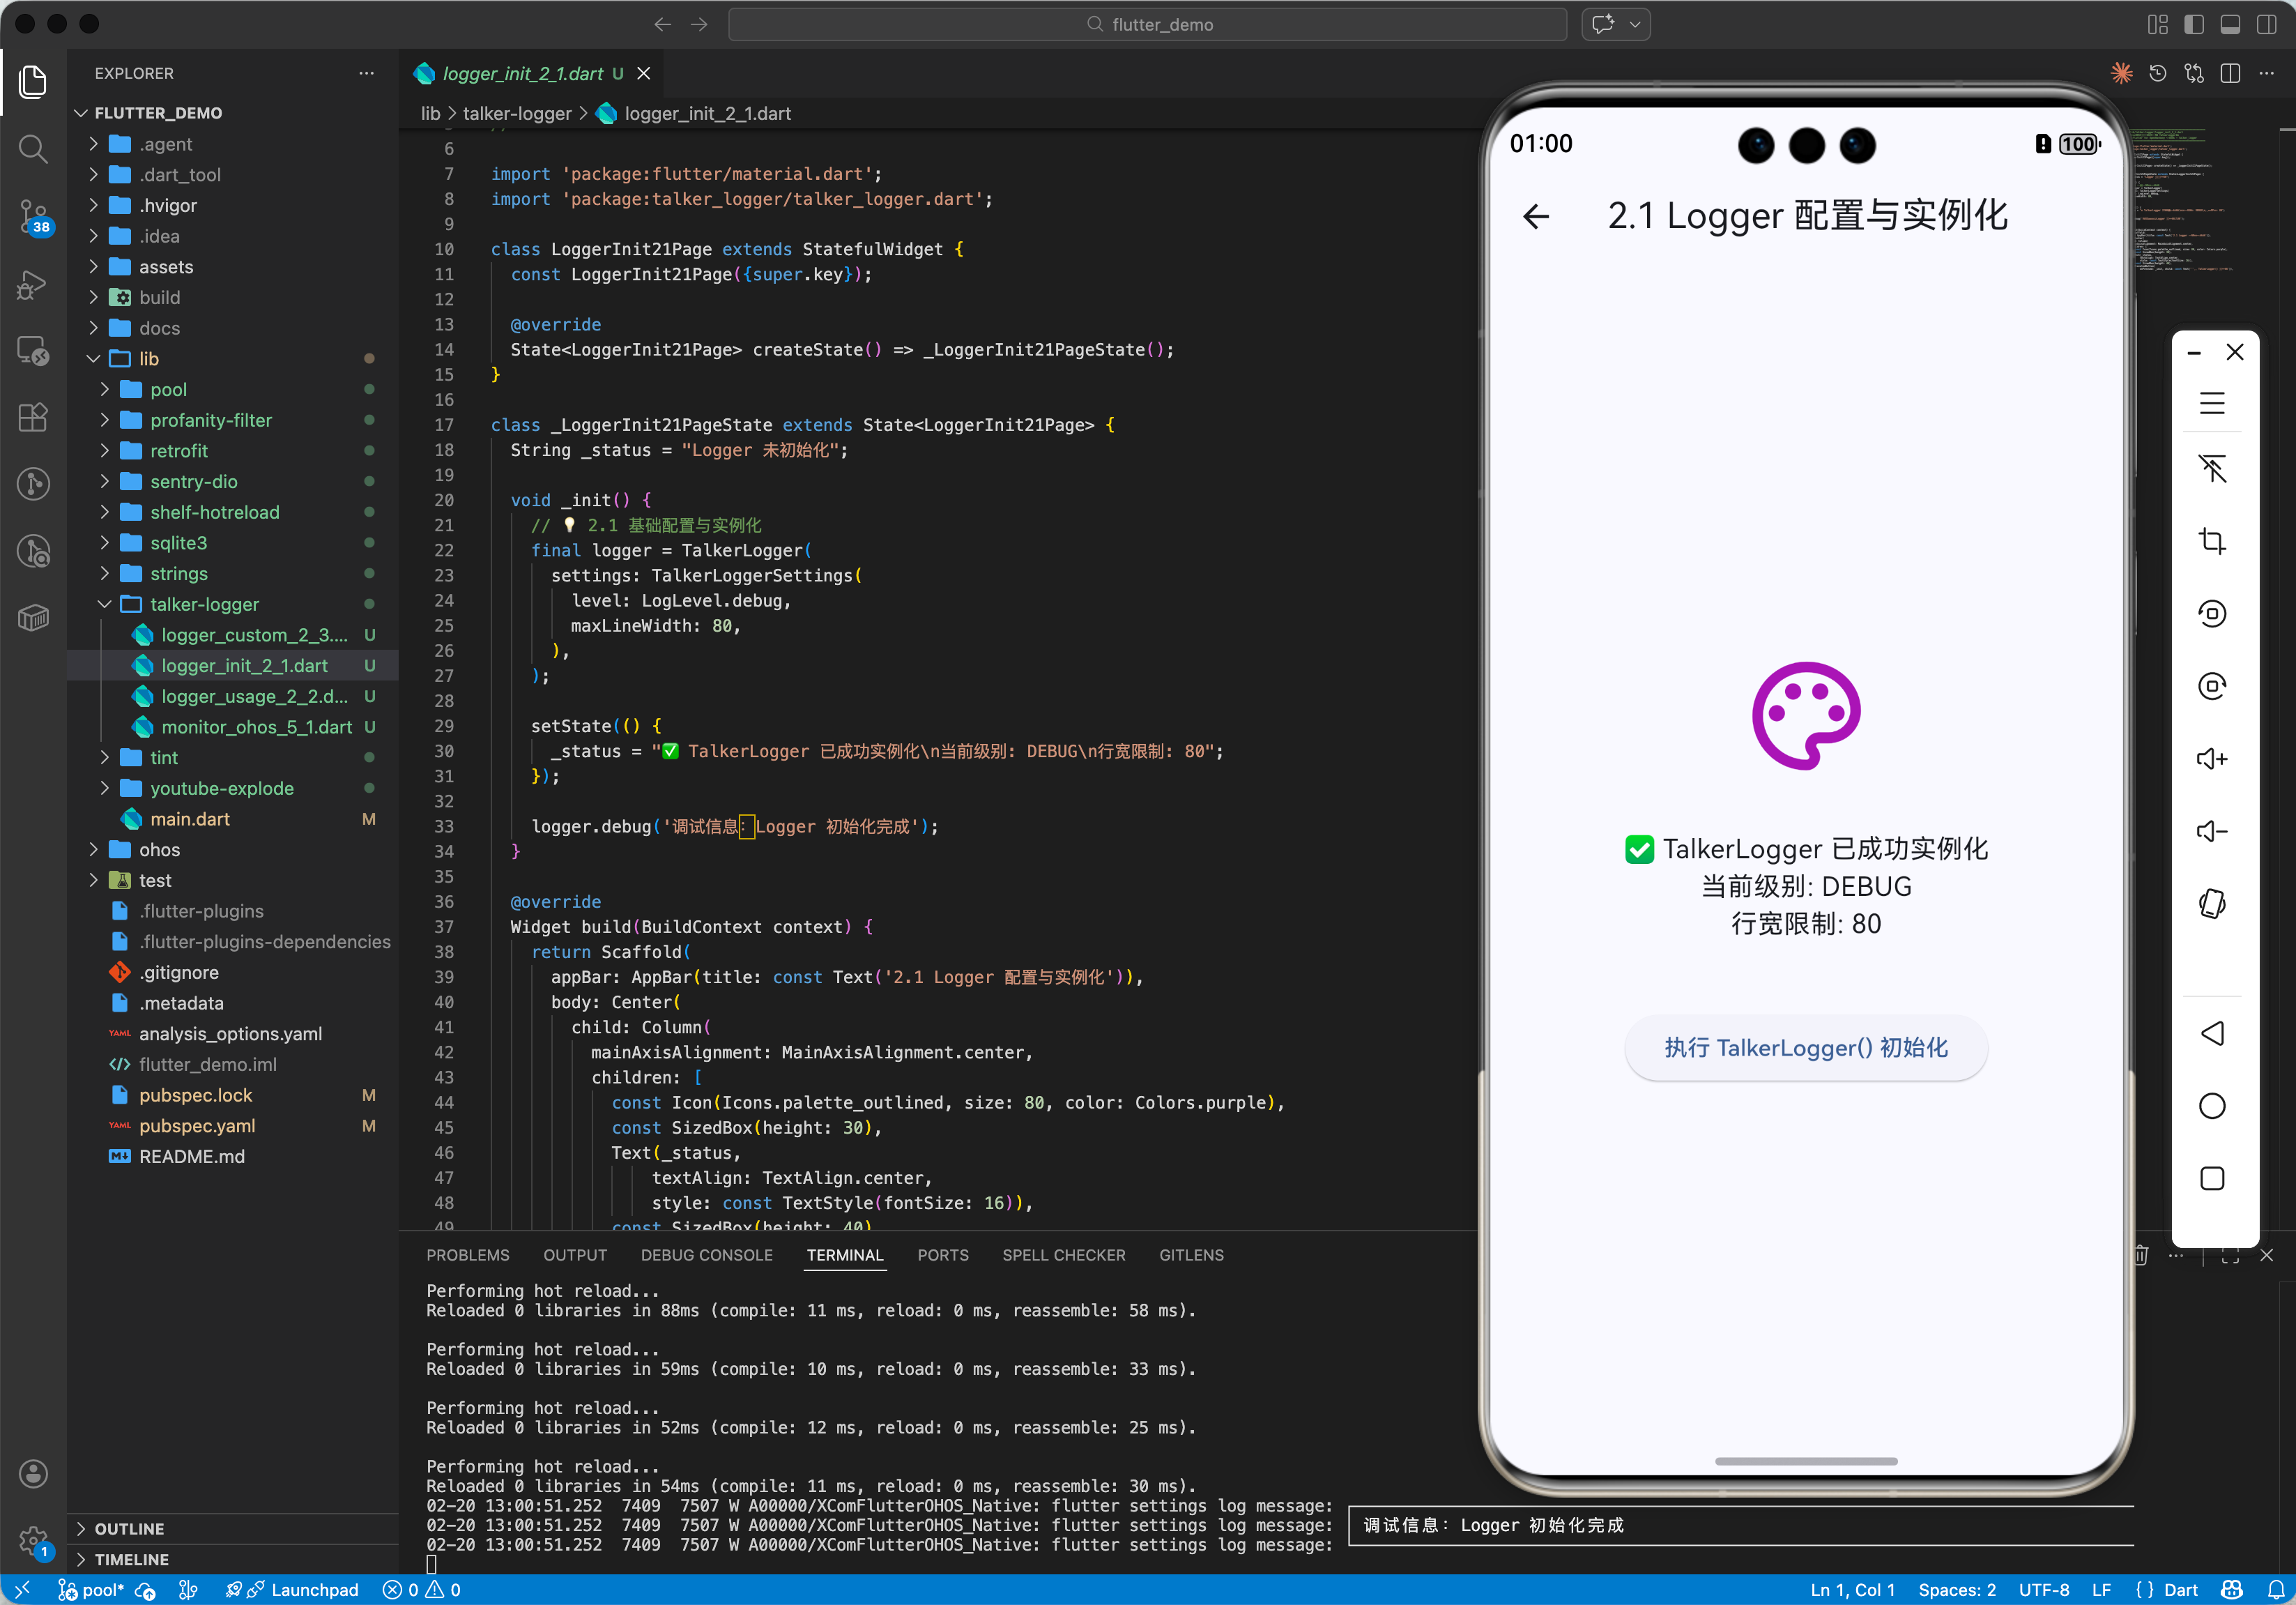Screen dimensions: 2296x1605
Task: Click talker-logger in the breadcrumb
Action: point(517,114)
